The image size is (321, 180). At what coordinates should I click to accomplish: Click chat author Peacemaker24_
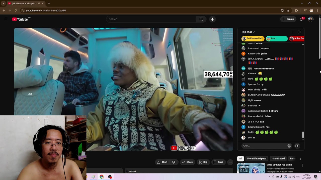click(256, 116)
